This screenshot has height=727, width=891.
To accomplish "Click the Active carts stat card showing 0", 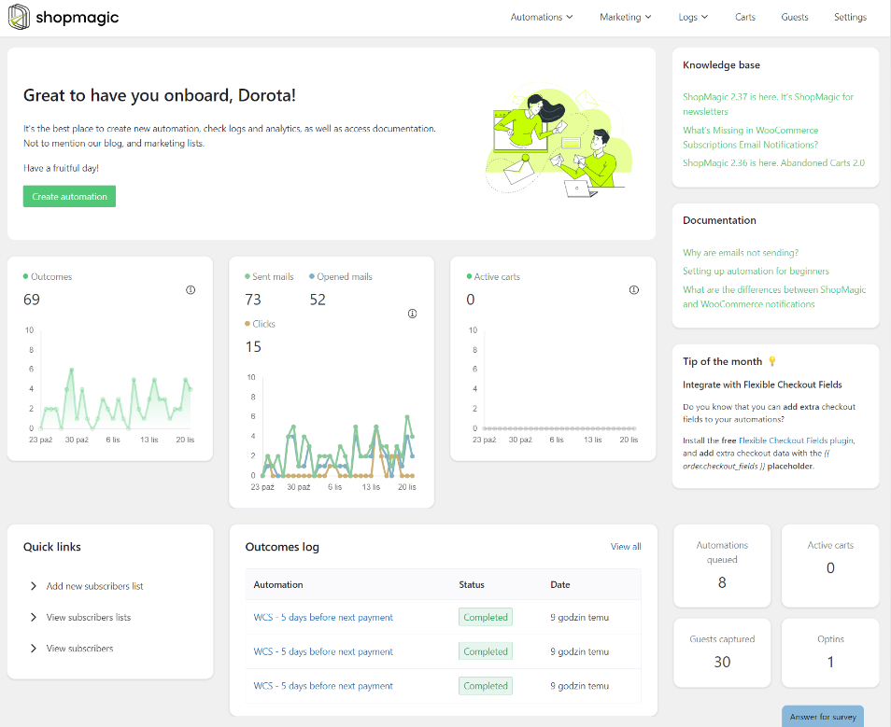I will pyautogui.click(x=830, y=566).
